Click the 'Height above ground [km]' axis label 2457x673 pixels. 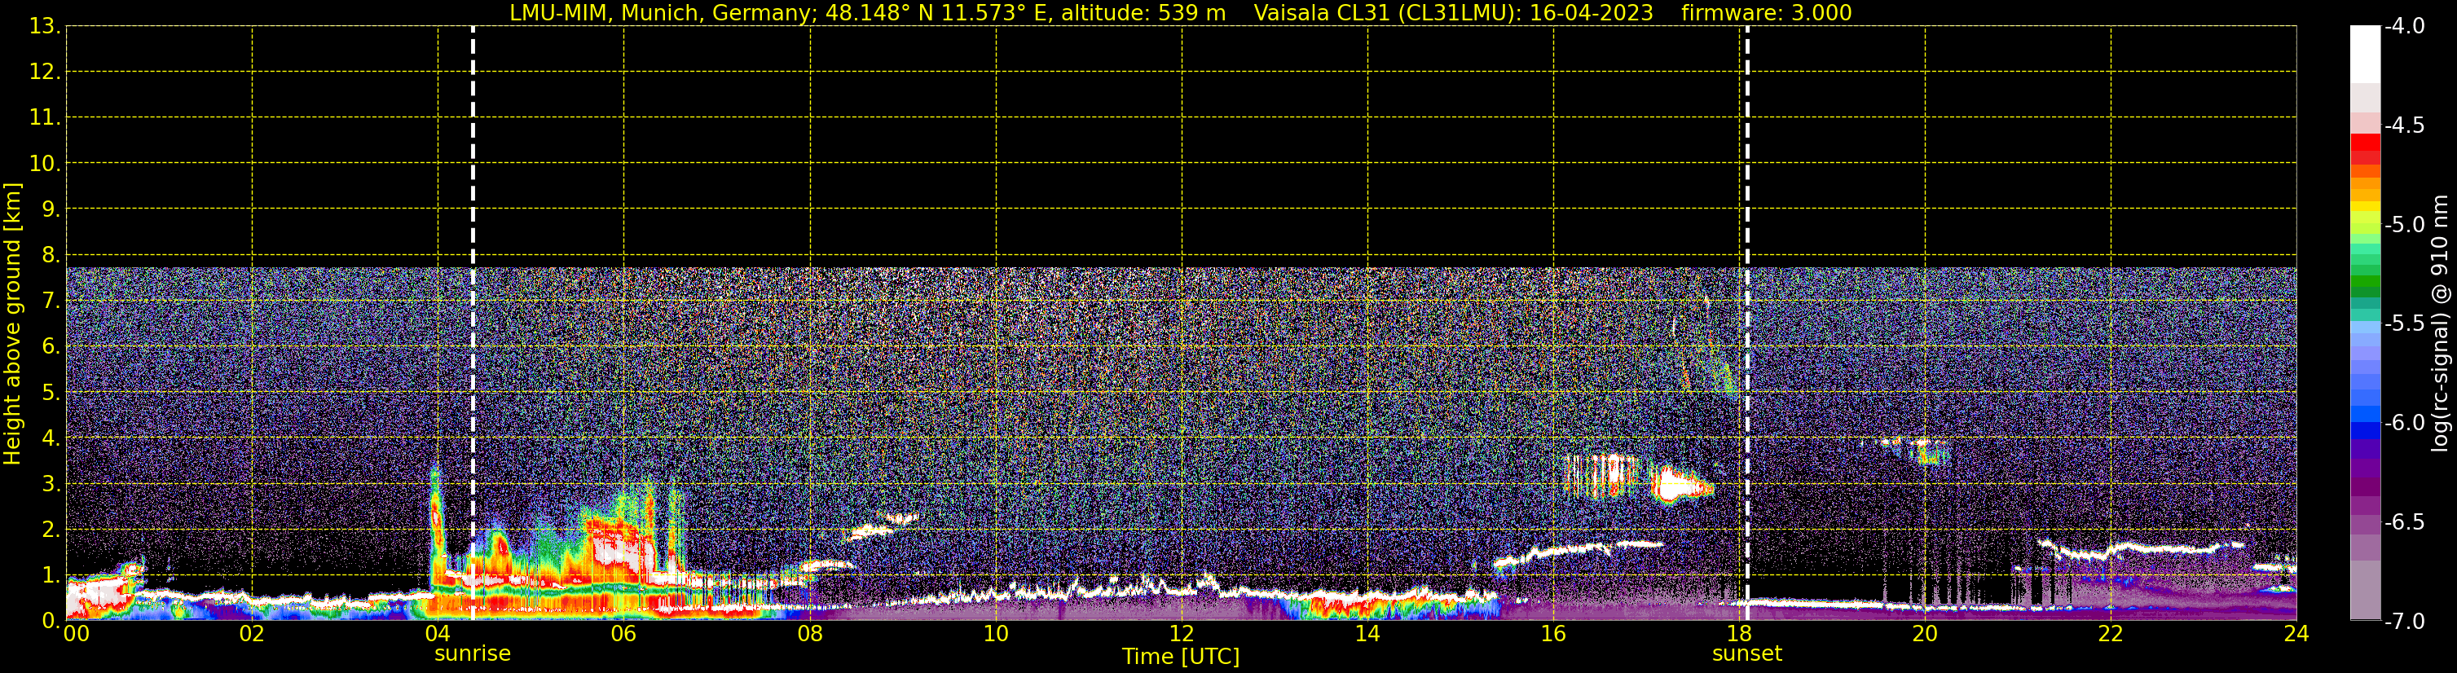click(12, 324)
